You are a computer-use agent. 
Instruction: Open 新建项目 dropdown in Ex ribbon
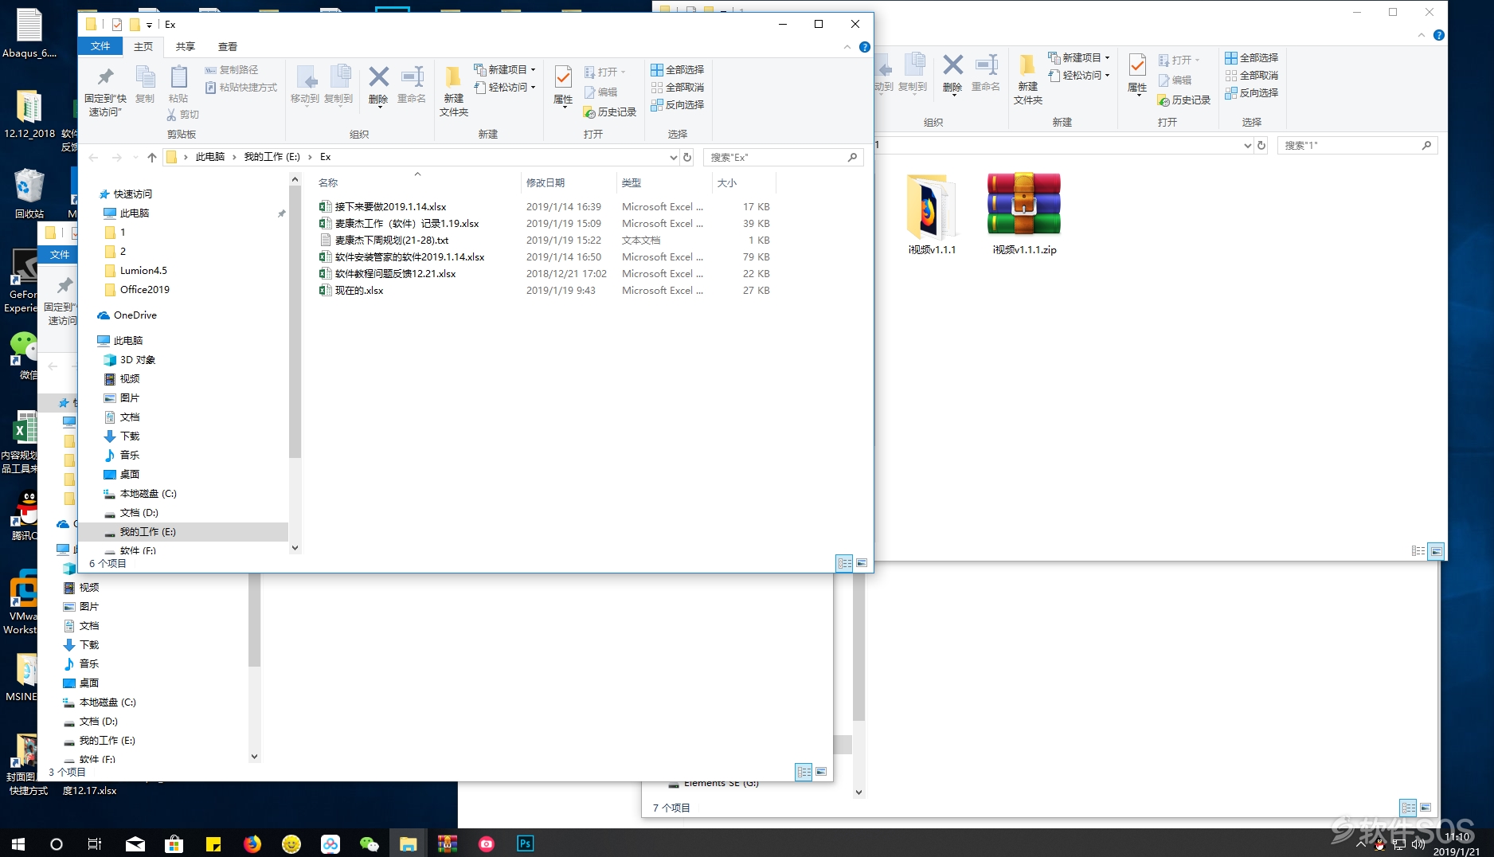505,70
